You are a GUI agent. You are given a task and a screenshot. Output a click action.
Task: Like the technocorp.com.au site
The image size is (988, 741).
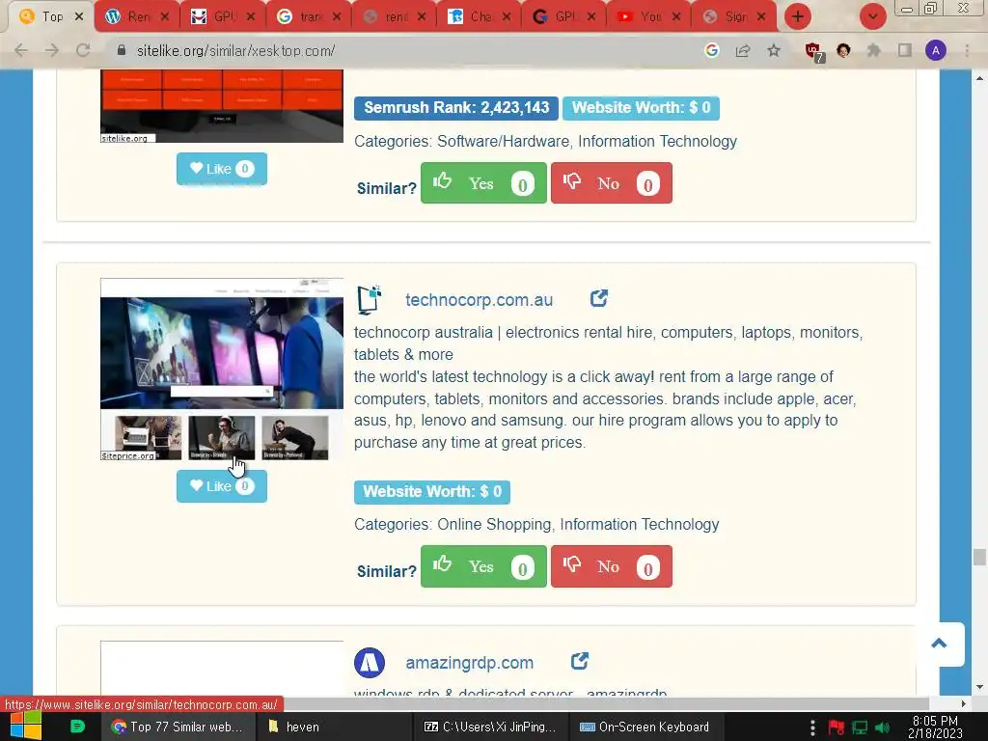tap(222, 486)
